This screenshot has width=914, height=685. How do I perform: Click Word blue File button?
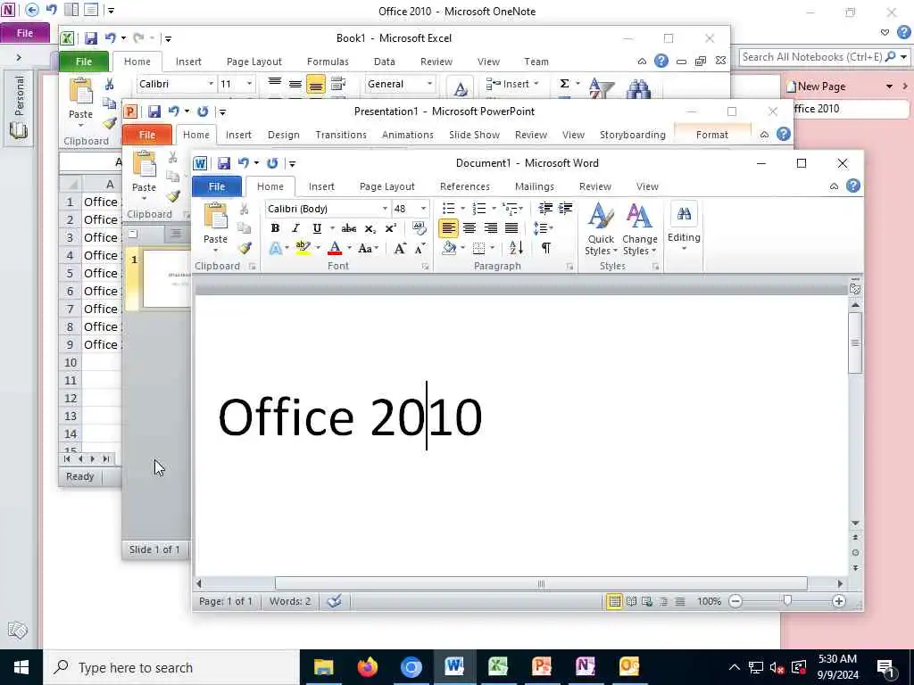point(217,186)
